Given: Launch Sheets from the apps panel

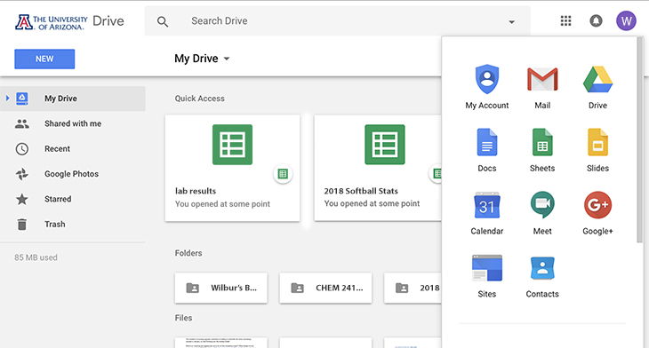Looking at the screenshot, I should (542, 150).
